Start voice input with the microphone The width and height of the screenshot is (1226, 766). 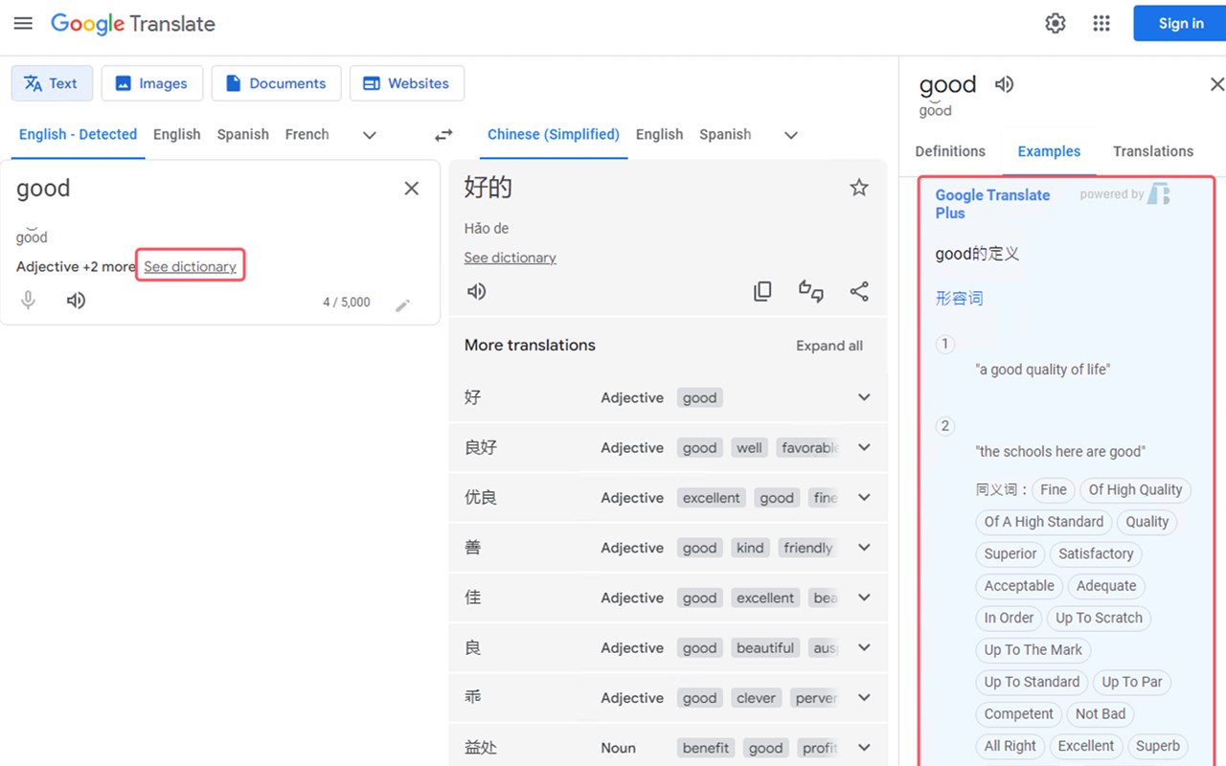coord(29,301)
